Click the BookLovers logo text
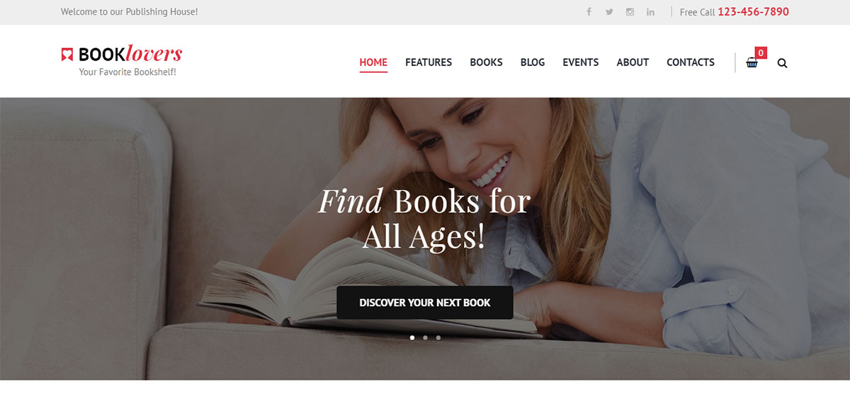The height and width of the screenshot is (420, 850). (130, 54)
